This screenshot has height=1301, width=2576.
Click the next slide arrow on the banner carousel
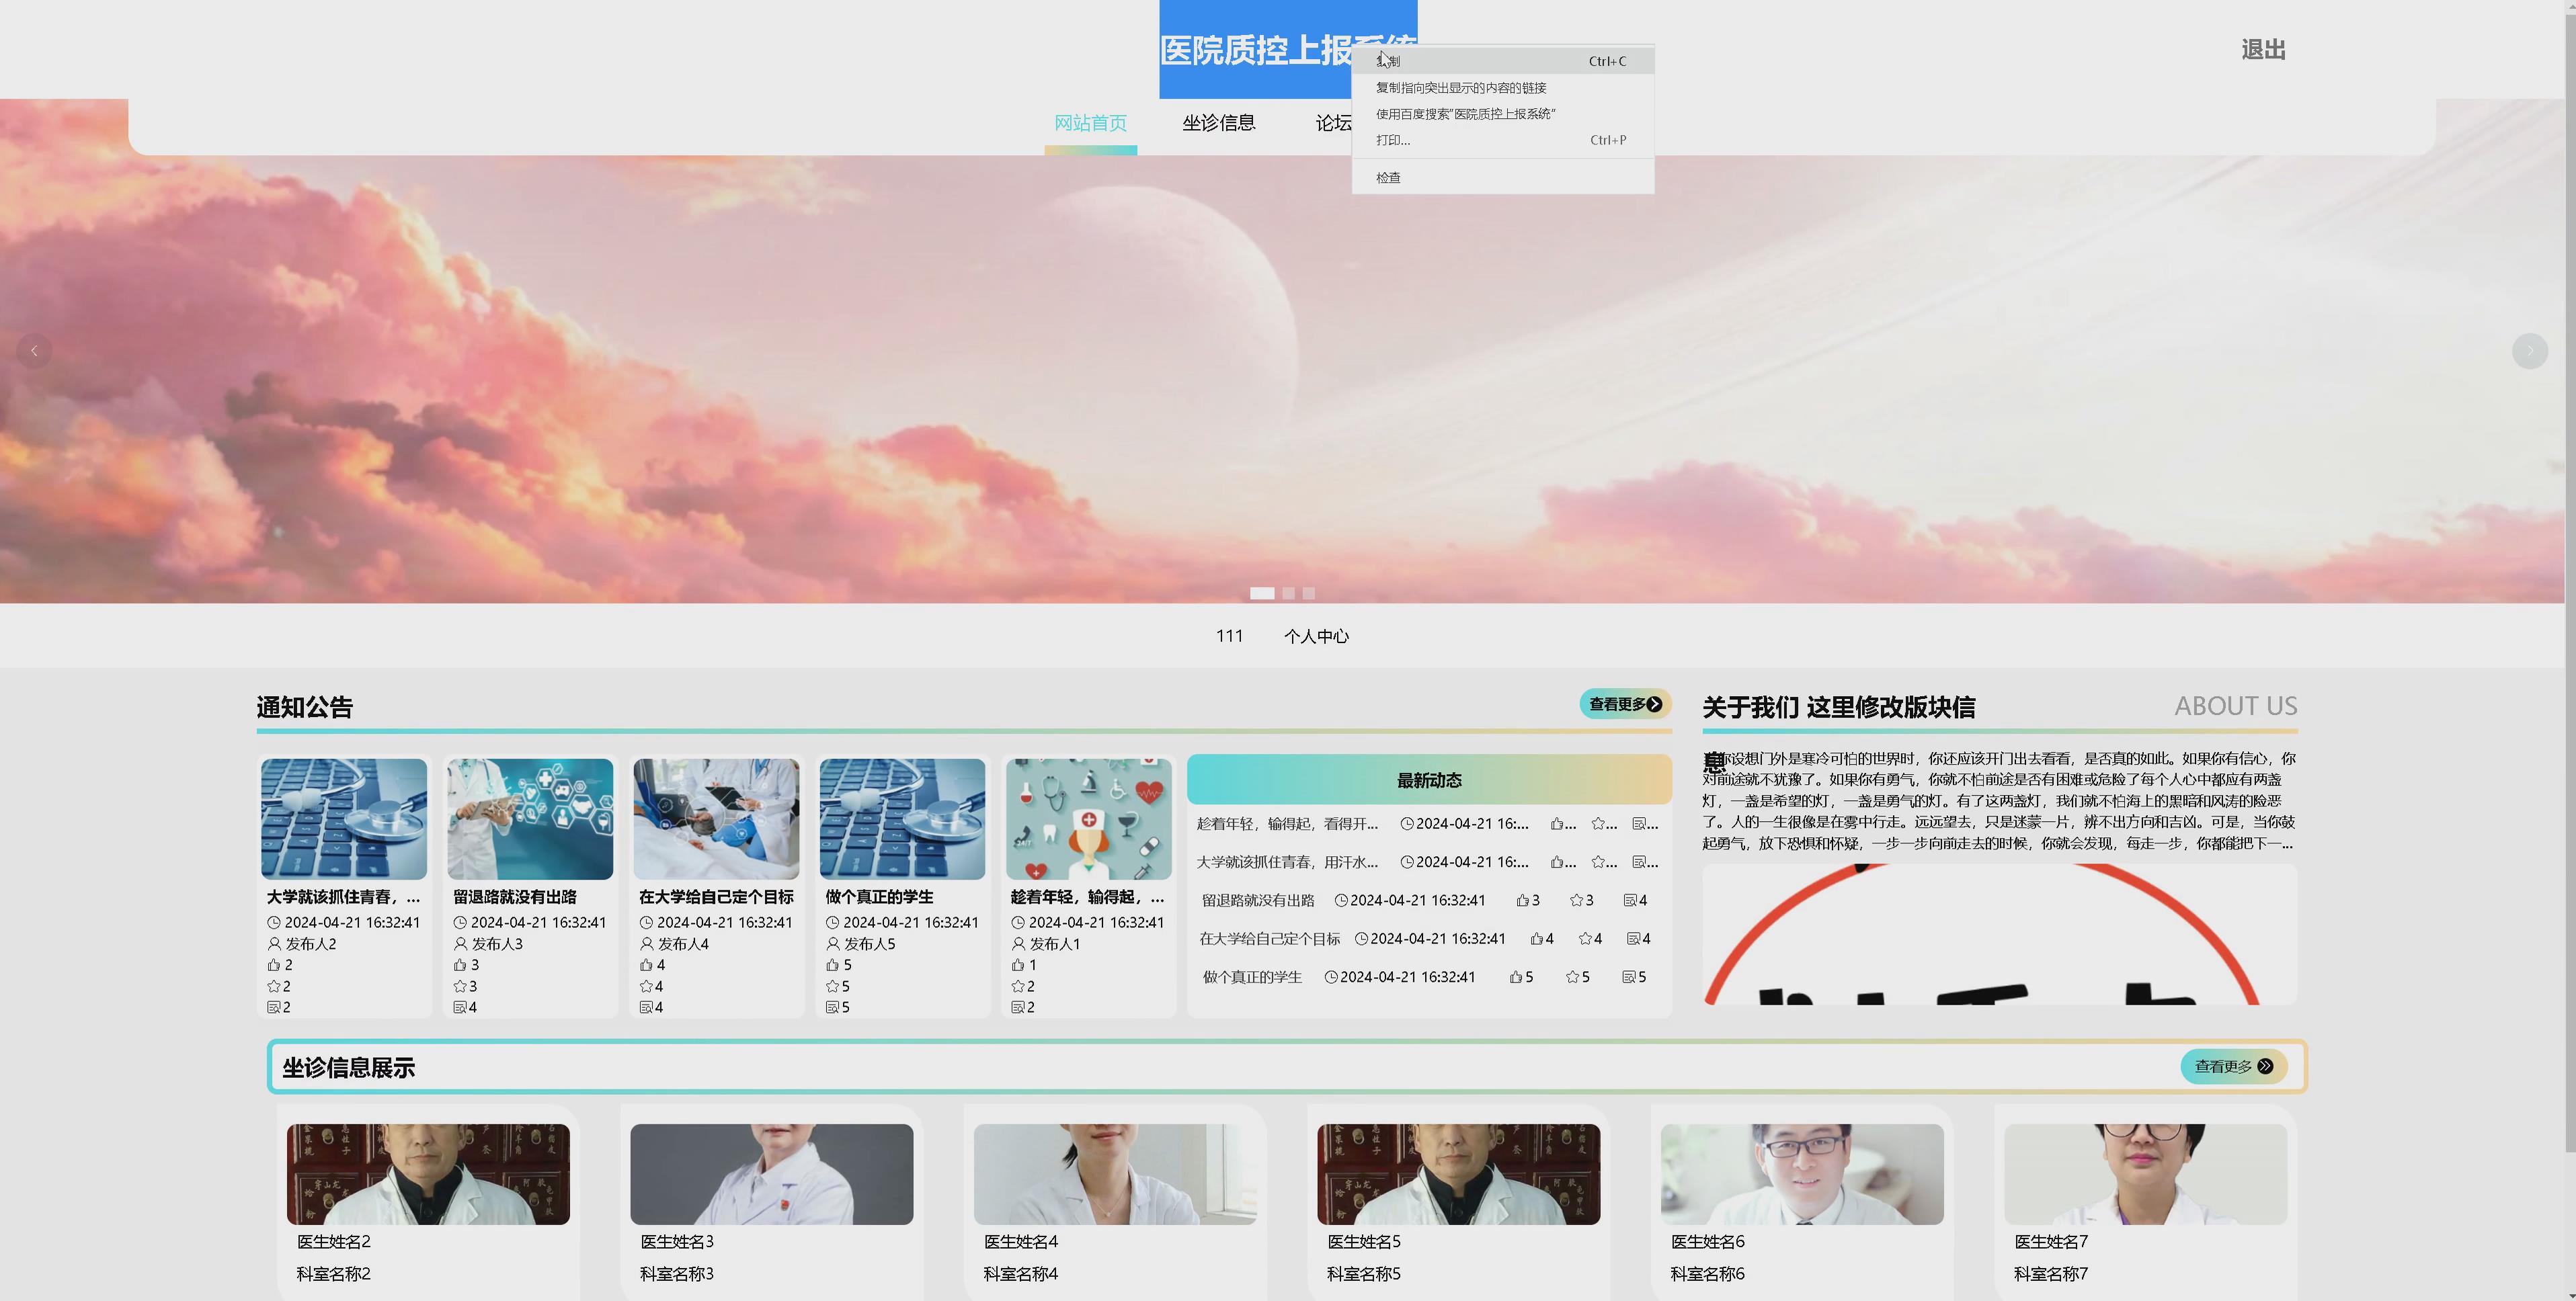(x=2530, y=351)
